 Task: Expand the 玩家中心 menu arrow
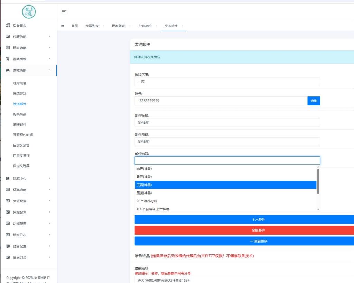(x=49, y=178)
